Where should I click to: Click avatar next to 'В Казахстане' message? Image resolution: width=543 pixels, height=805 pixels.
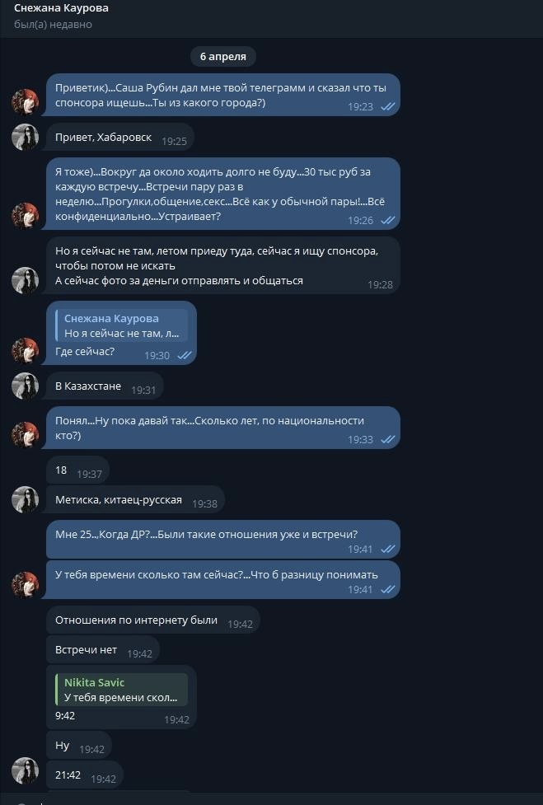26,386
